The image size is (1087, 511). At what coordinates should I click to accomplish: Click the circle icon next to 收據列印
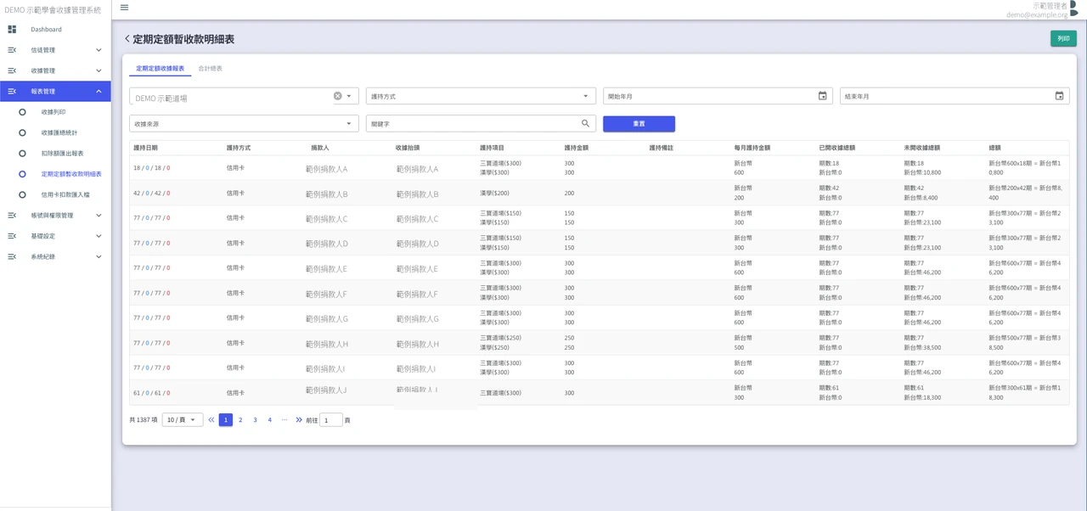tap(22, 112)
